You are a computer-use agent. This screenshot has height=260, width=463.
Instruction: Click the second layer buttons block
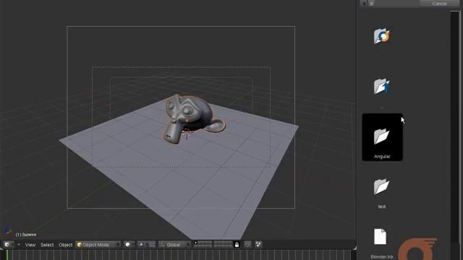point(223,245)
